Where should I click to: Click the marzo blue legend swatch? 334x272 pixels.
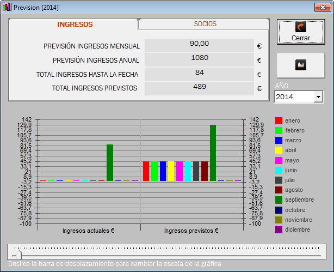point(279,140)
